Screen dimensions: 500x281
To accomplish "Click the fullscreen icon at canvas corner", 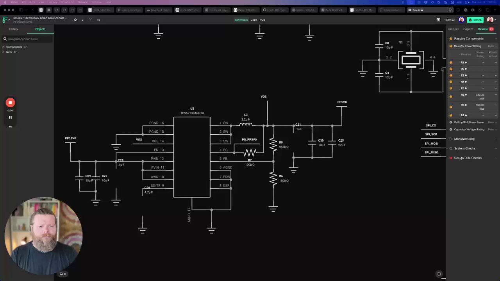I will (439, 274).
